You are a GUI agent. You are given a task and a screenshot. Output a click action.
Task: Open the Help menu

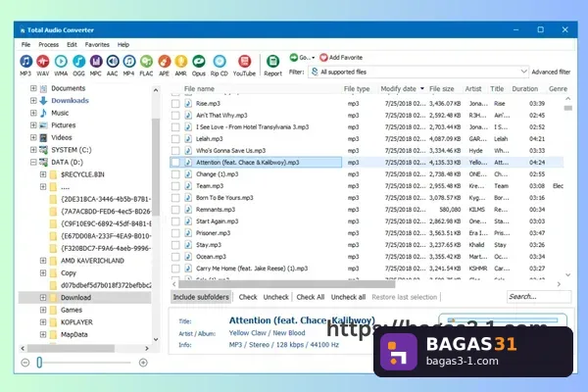123,45
